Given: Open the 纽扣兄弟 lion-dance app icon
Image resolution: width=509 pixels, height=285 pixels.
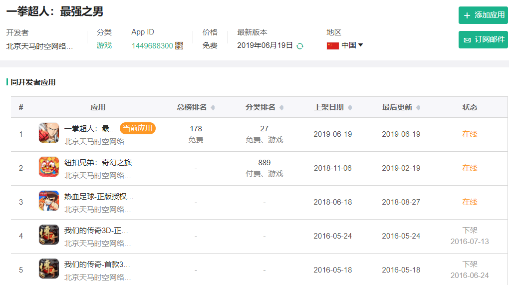Looking at the screenshot, I should 49,167.
